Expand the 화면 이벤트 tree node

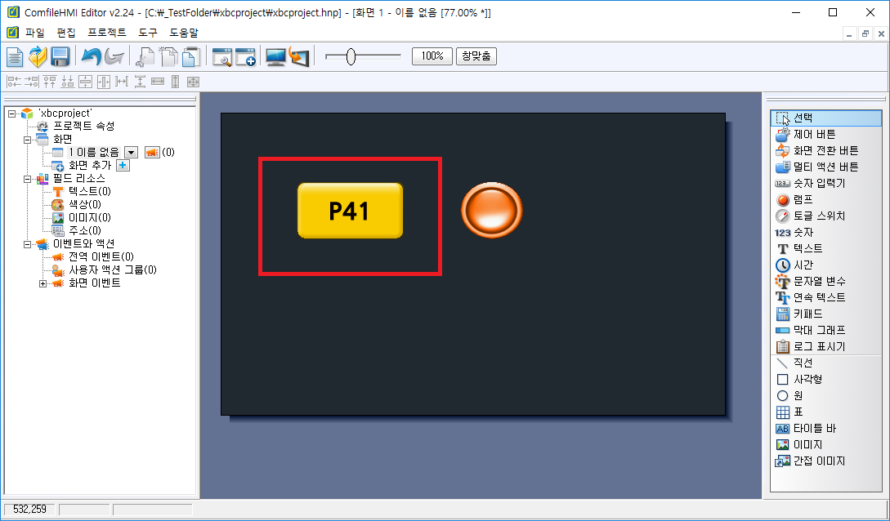point(42,283)
